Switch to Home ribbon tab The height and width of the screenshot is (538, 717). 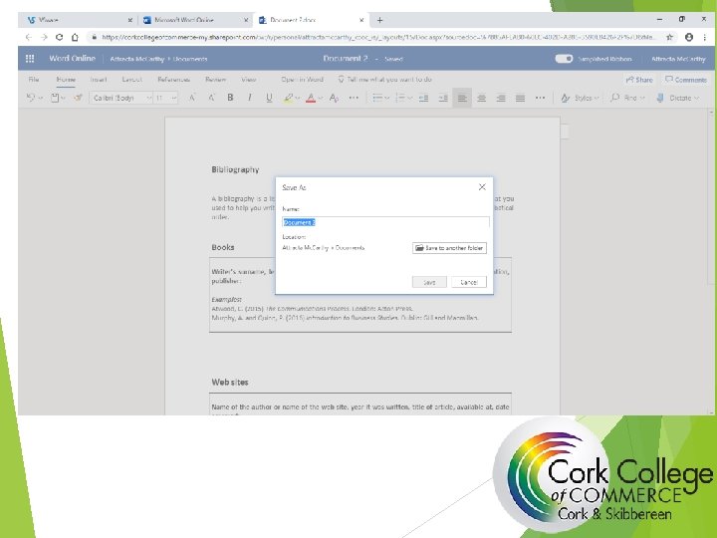point(66,79)
